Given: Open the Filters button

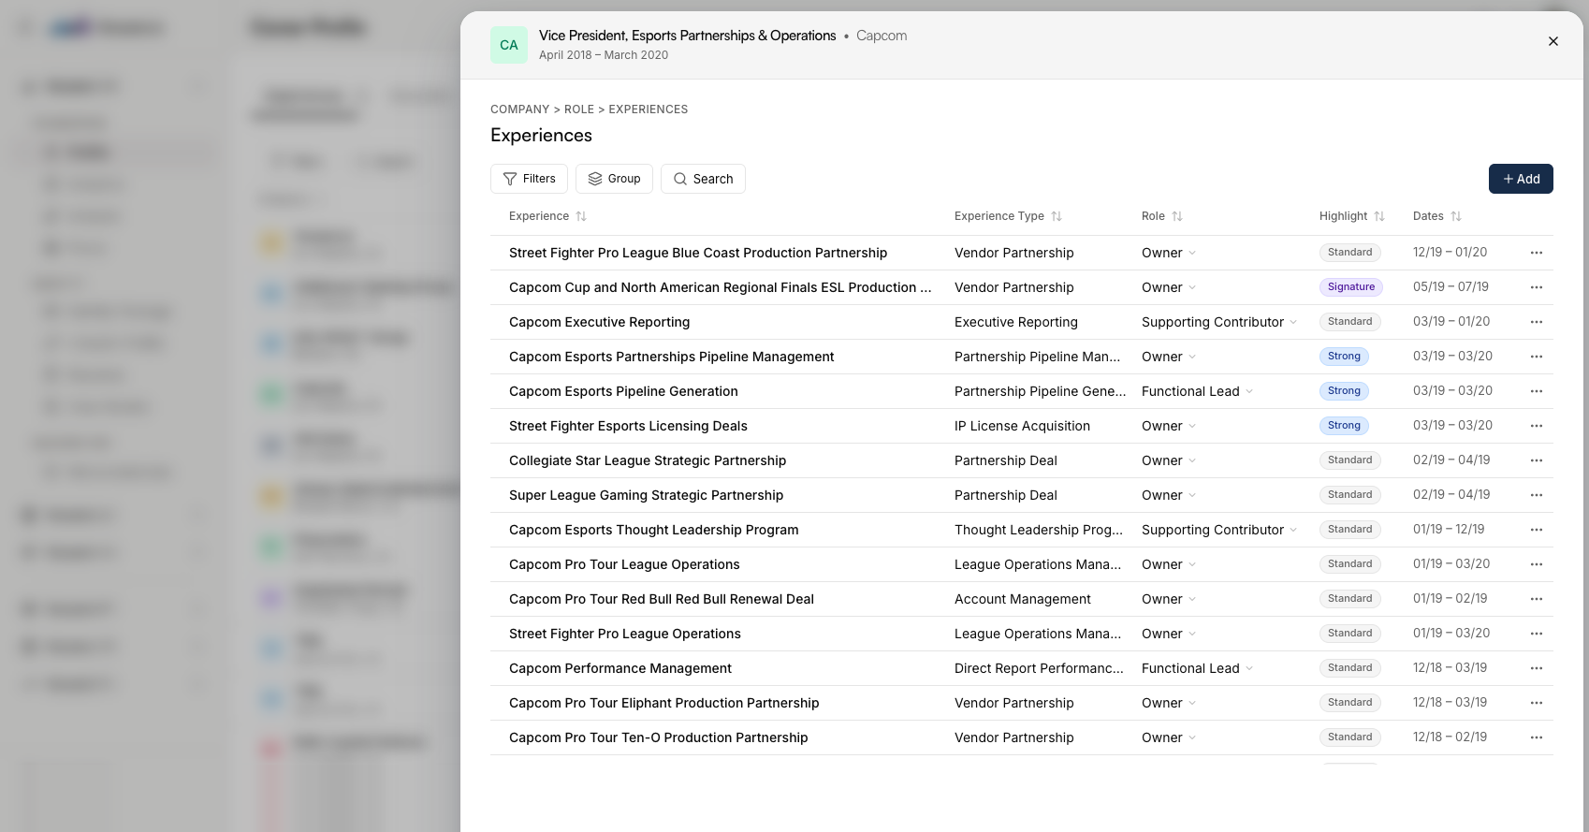Looking at the screenshot, I should point(529,179).
